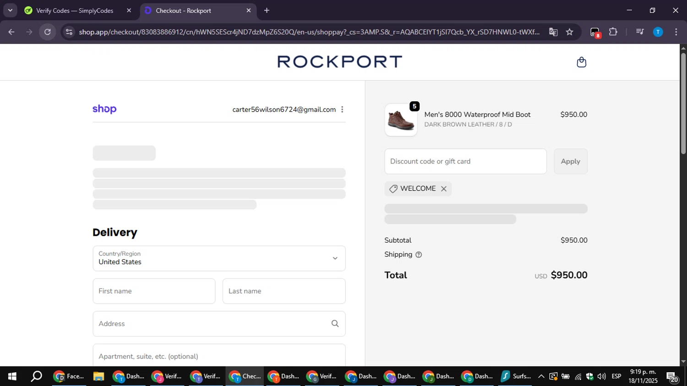This screenshot has height=386, width=687.
Task: Open the media control icon
Action: [640, 32]
